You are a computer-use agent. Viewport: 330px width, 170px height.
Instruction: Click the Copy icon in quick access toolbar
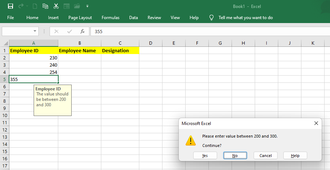tap(45, 6)
